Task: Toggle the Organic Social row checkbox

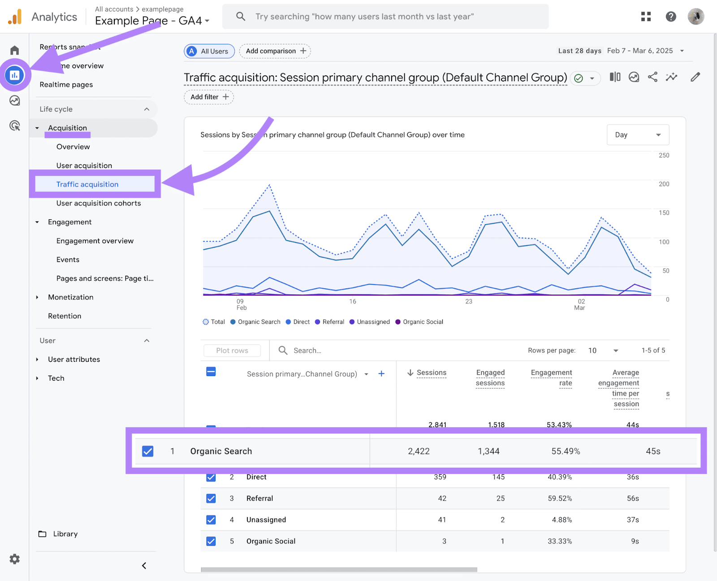Action: point(211,541)
